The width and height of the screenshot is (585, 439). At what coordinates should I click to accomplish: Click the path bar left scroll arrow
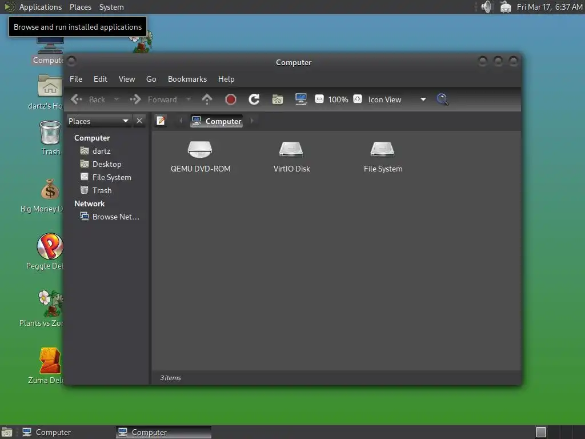pyautogui.click(x=181, y=121)
